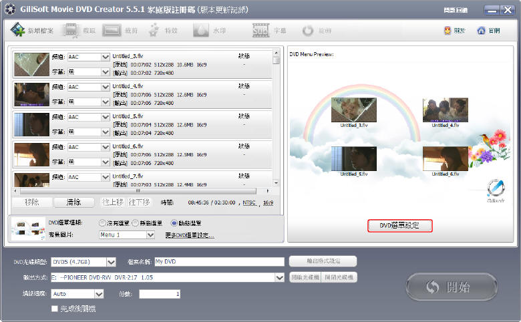
Task: Click the My DVD file name field
Action: pyautogui.click(x=219, y=262)
